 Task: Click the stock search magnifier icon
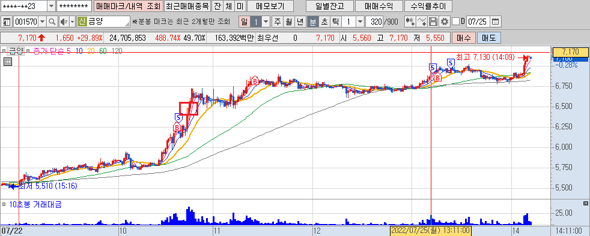[52, 22]
